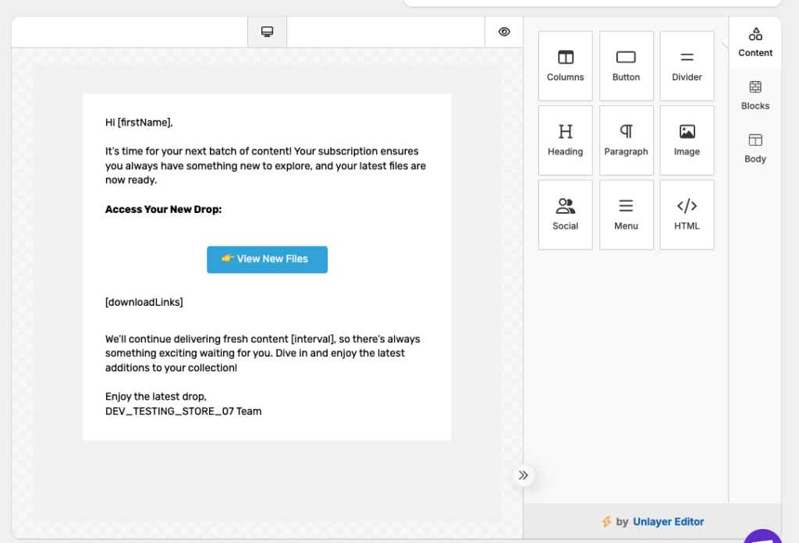Open the Body tab

coord(755,148)
